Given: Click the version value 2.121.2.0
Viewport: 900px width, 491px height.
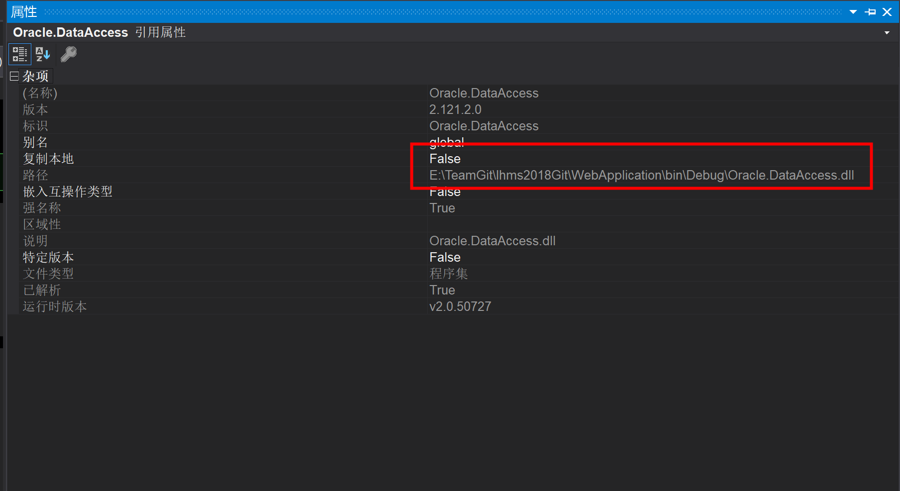Looking at the screenshot, I should point(455,109).
